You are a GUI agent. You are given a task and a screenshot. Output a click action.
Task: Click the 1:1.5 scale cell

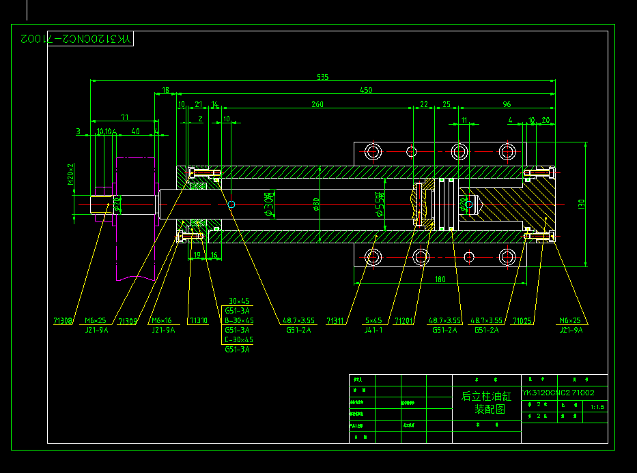(x=597, y=407)
